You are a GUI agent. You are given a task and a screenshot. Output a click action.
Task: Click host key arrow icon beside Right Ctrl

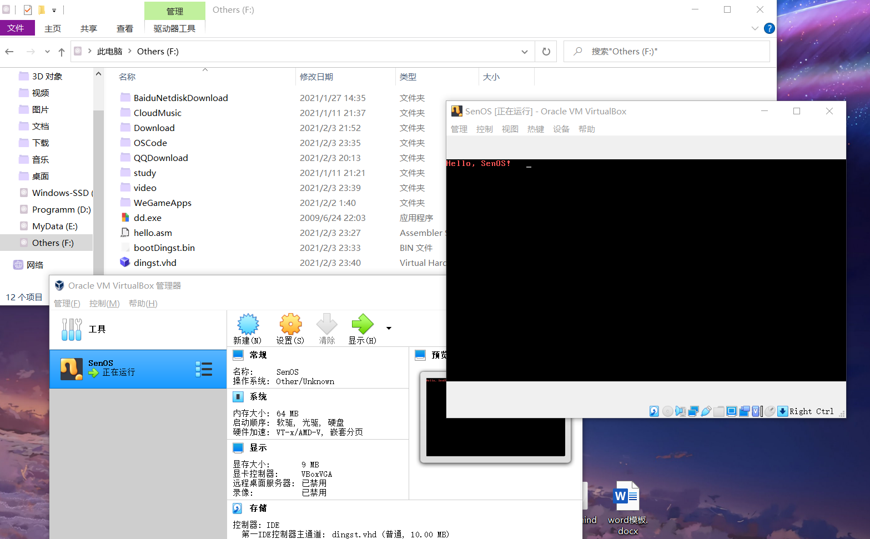[x=783, y=411]
